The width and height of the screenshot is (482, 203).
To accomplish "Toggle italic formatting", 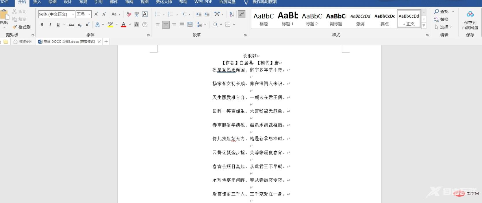I will 50,25.
